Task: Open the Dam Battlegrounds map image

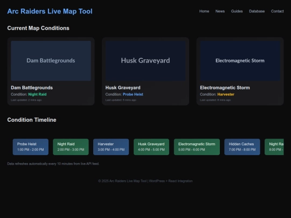Action: pyautogui.click(x=51, y=61)
